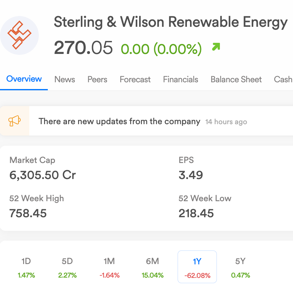
Task: Click the 52 Week High value
Action: (28, 213)
